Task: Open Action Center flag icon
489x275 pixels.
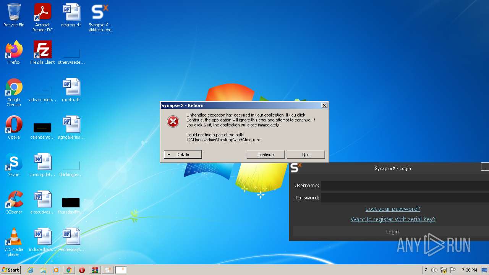Action: click(453, 270)
